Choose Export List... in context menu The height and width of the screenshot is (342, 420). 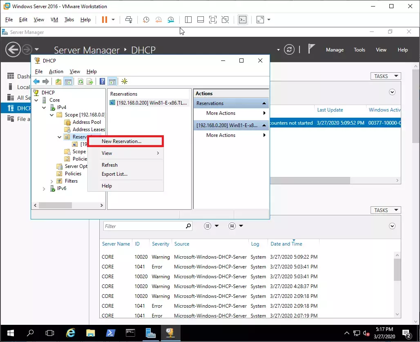tap(125, 174)
